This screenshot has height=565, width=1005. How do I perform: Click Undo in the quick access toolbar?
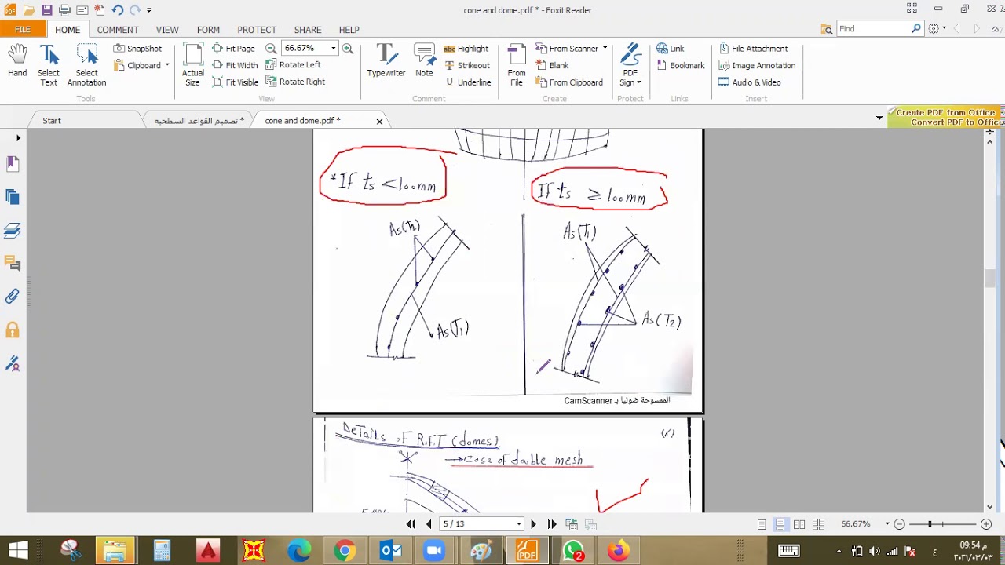coord(118,10)
